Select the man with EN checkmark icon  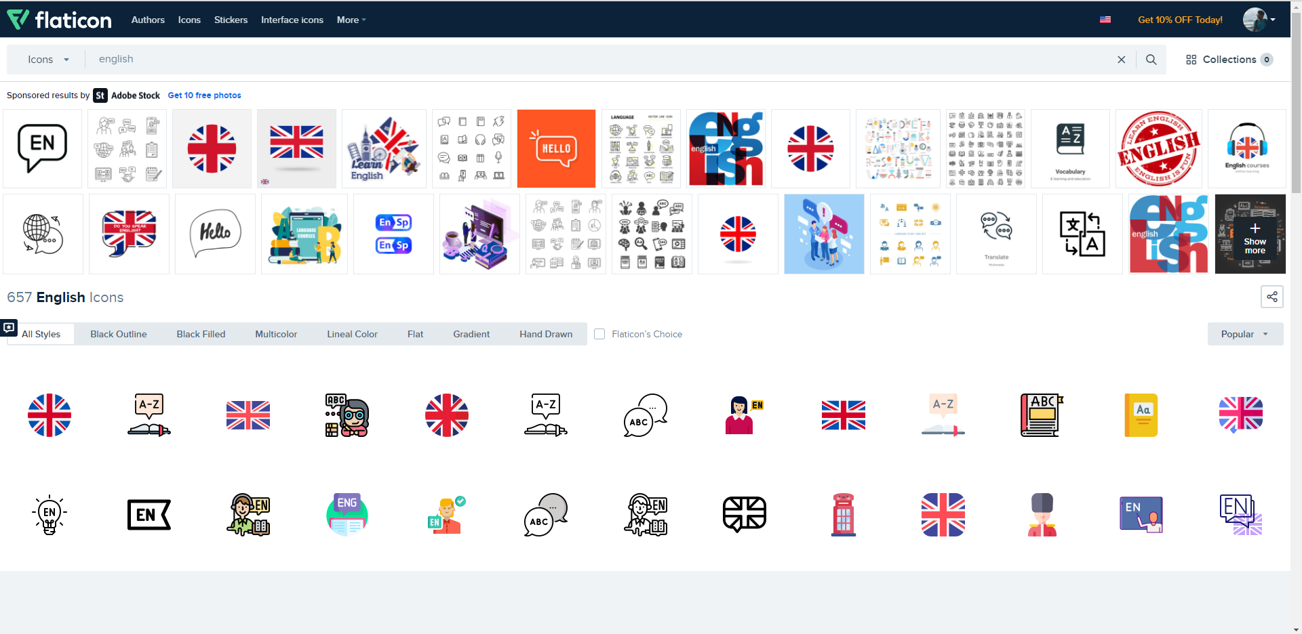[446, 515]
